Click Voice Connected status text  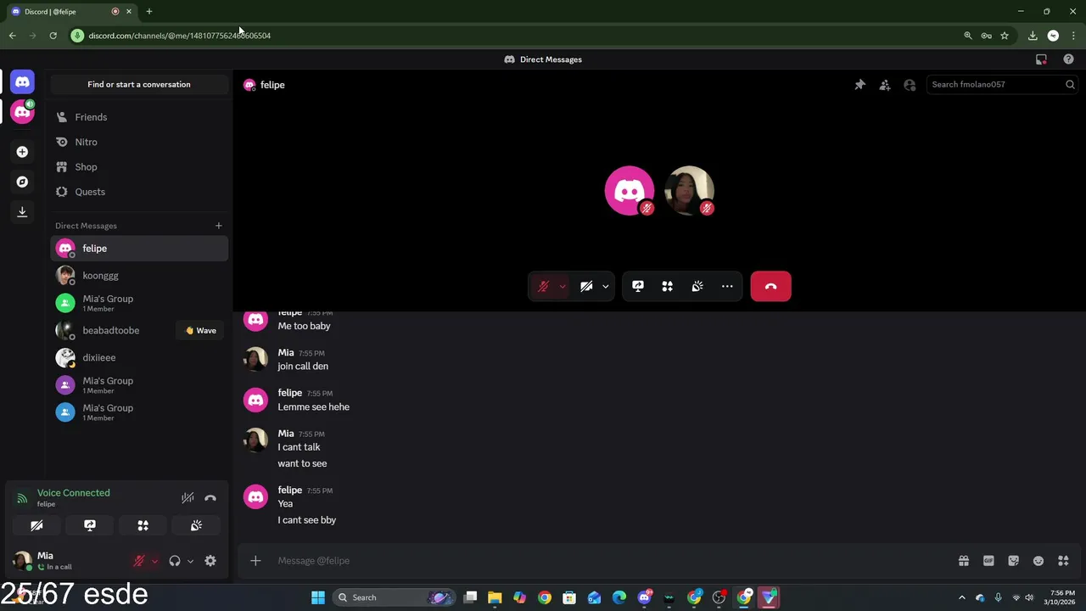pos(73,493)
